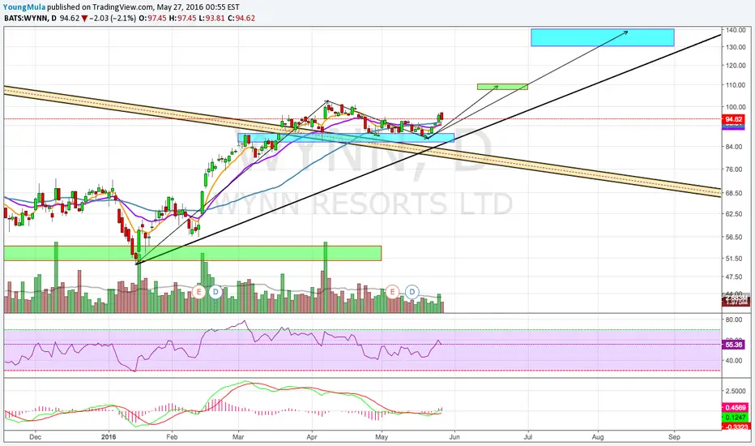Screen dimensions: 755x446
Task: Click the Jul label on time axis
Action: pyautogui.click(x=528, y=437)
